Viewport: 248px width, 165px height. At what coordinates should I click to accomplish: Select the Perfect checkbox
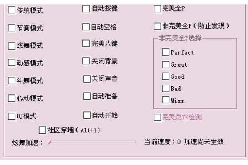166,52
